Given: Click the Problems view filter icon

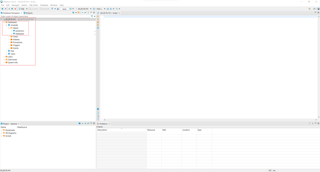Looking at the screenshot, I should point(309,123).
